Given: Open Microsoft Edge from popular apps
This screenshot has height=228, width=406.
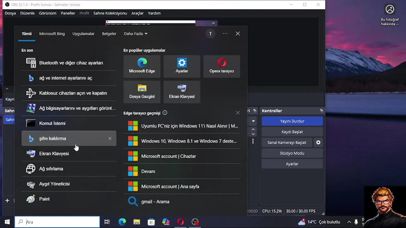Looking at the screenshot, I should [x=142, y=66].
